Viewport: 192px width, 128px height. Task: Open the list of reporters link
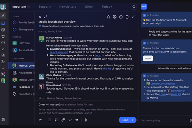(x=107, y=68)
